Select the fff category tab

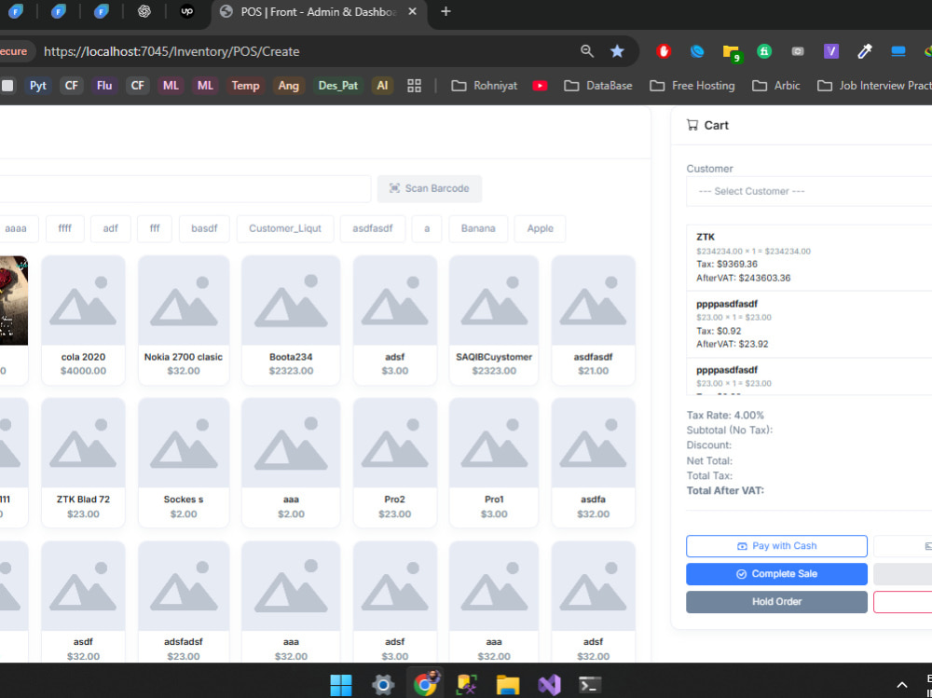click(155, 228)
